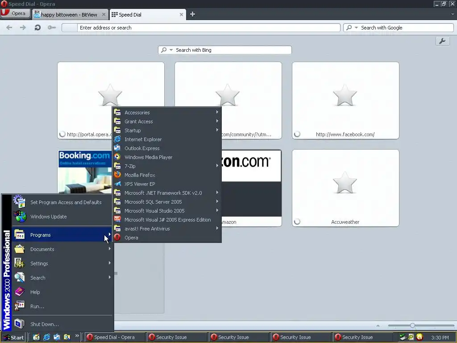The image size is (457, 343).
Task: Click the Search with Google field
Action: [399, 28]
